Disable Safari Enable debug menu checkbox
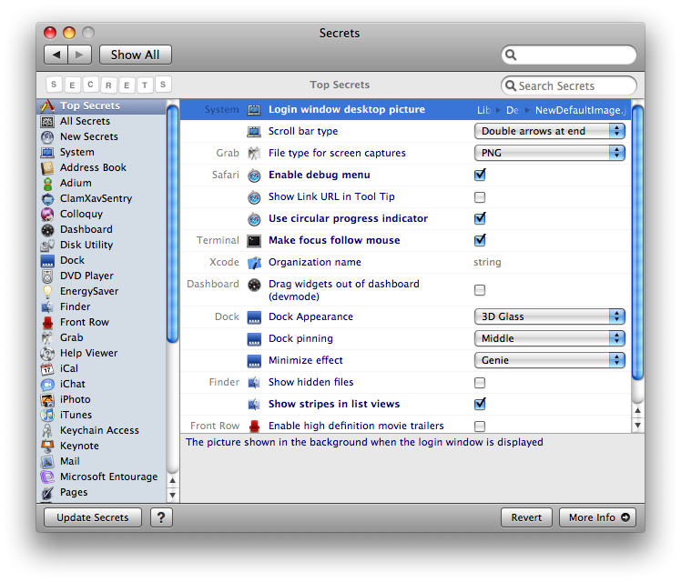Image resolution: width=681 pixels, height=582 pixels. 480,175
